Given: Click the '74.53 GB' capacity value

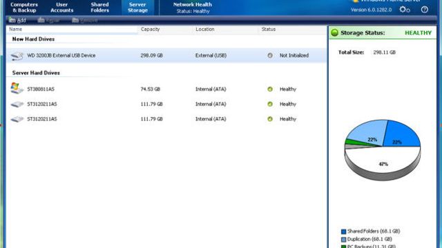Looking at the screenshot, I should click(x=151, y=89).
